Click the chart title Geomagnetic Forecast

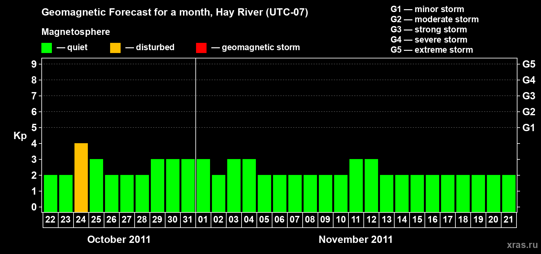175,12
